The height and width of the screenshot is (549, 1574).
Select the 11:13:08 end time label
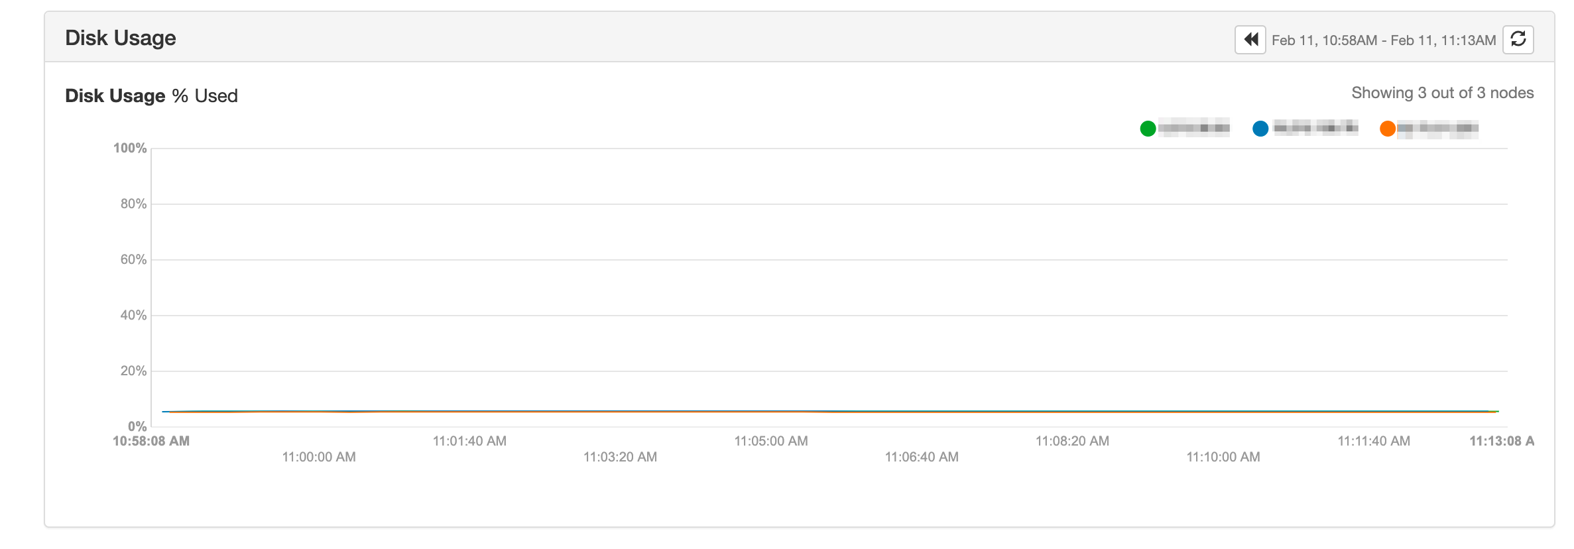(x=1502, y=441)
